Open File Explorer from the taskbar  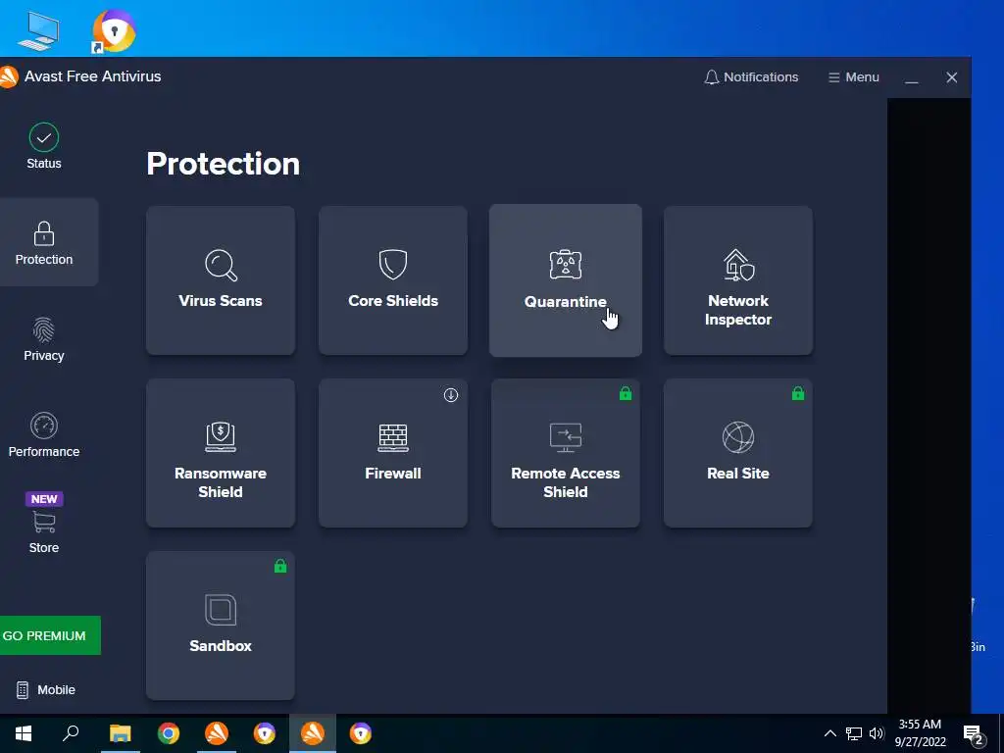pyautogui.click(x=121, y=733)
